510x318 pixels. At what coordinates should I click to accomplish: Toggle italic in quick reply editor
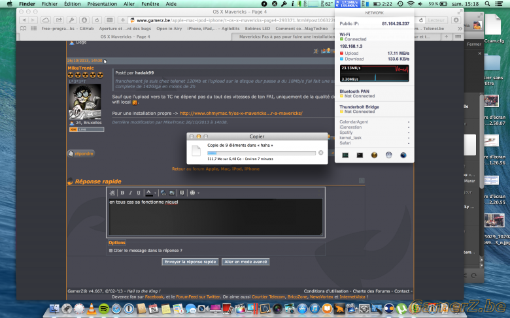(x=130, y=193)
